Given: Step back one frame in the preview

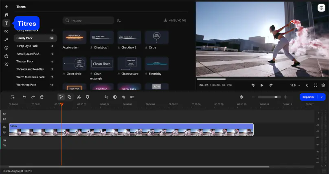Looking at the screenshot, I should click(x=253, y=85).
